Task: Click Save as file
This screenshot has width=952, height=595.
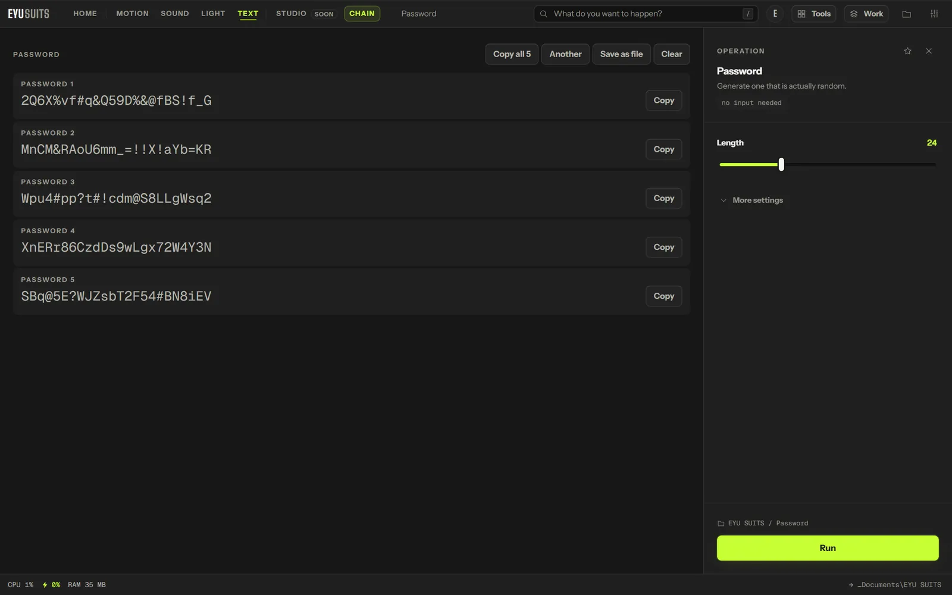Action: point(621,54)
